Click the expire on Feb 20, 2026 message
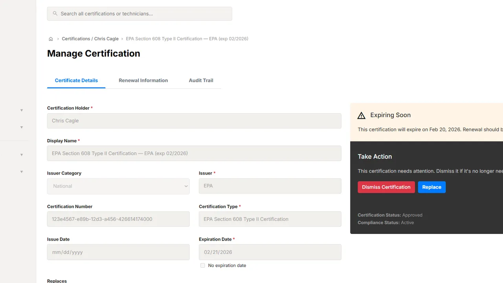 pos(430,129)
